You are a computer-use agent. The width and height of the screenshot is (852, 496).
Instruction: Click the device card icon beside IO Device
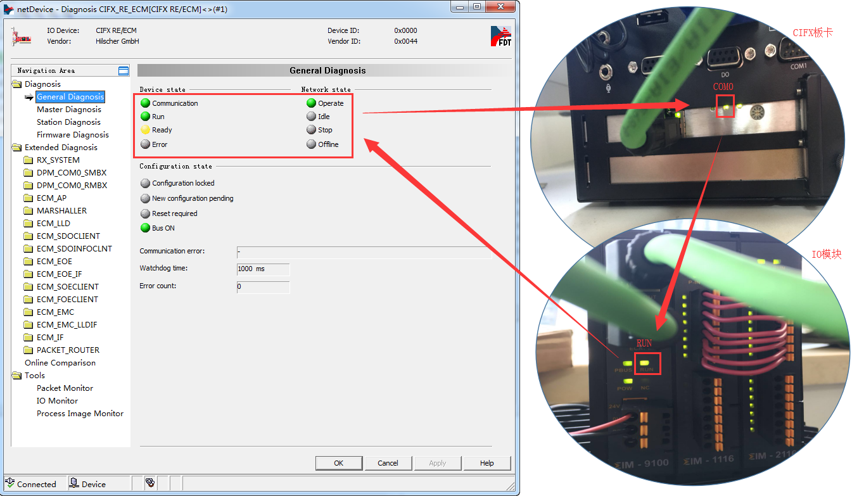click(x=22, y=36)
